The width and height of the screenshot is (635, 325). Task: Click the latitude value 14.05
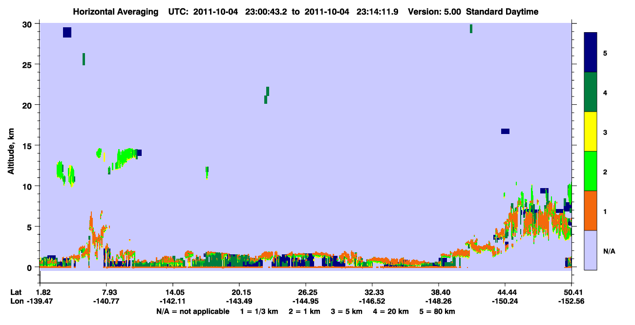(x=172, y=292)
